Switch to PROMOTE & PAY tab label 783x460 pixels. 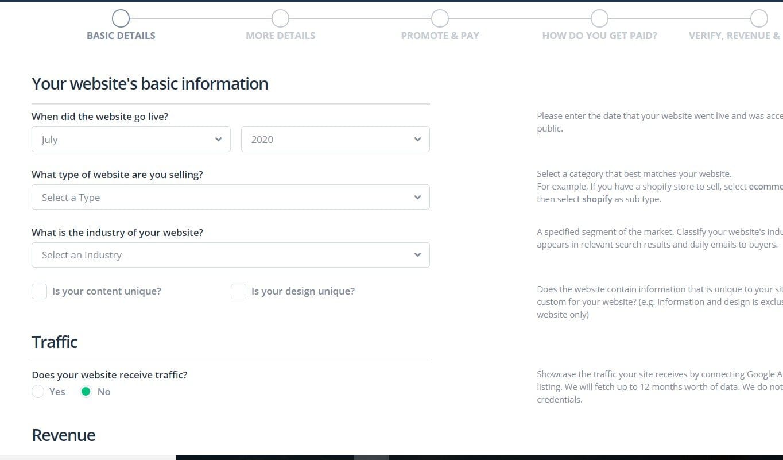coord(440,36)
